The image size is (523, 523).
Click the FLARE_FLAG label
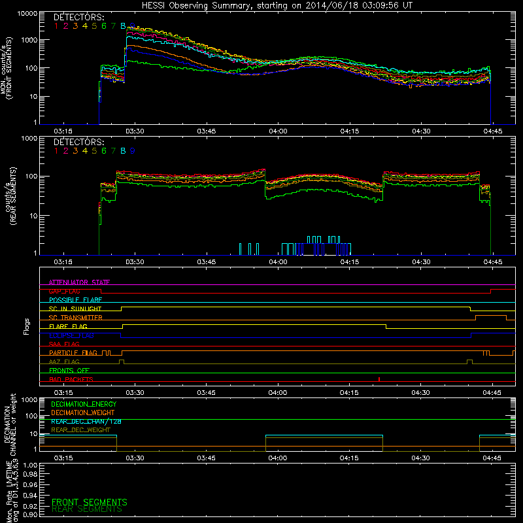[x=68, y=326]
